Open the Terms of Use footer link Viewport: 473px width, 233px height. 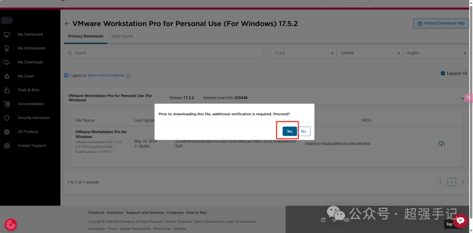coord(162,229)
